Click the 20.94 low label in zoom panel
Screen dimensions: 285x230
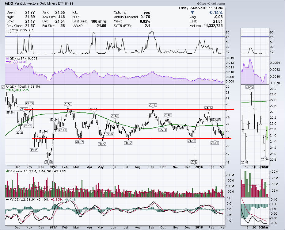click(264, 160)
